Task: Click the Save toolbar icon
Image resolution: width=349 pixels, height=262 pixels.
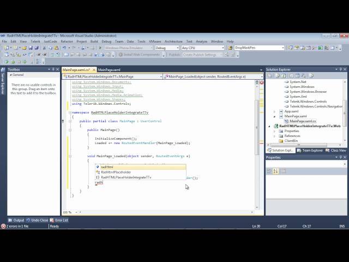Action: pos(31,48)
